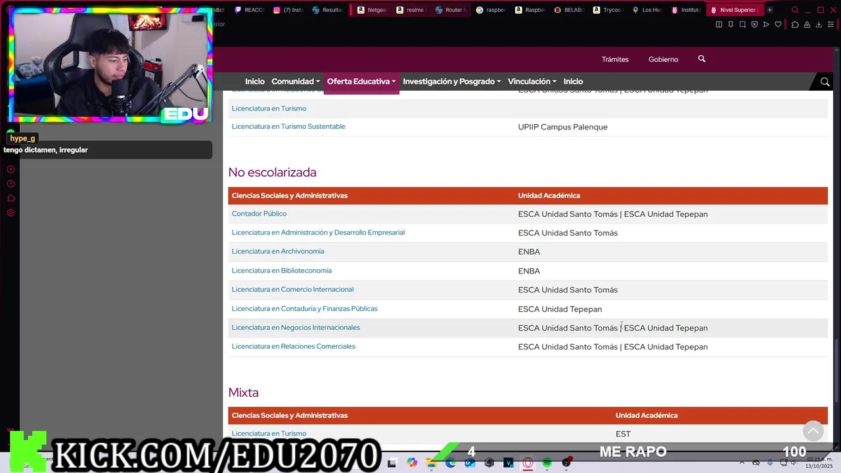The width and height of the screenshot is (841, 473).
Task: Click the gear icon in left stream sidebar
Action: tap(11, 213)
